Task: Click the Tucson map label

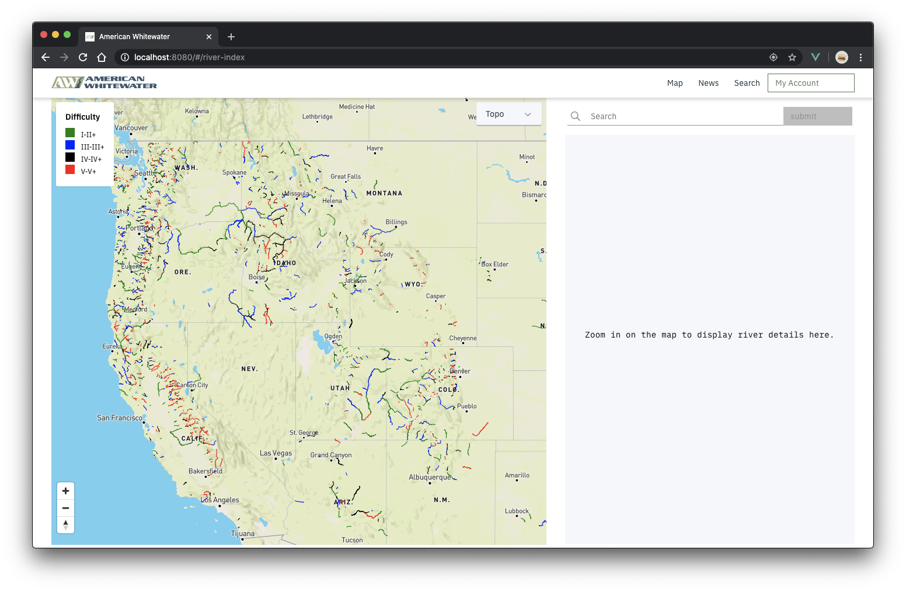Action: point(352,540)
